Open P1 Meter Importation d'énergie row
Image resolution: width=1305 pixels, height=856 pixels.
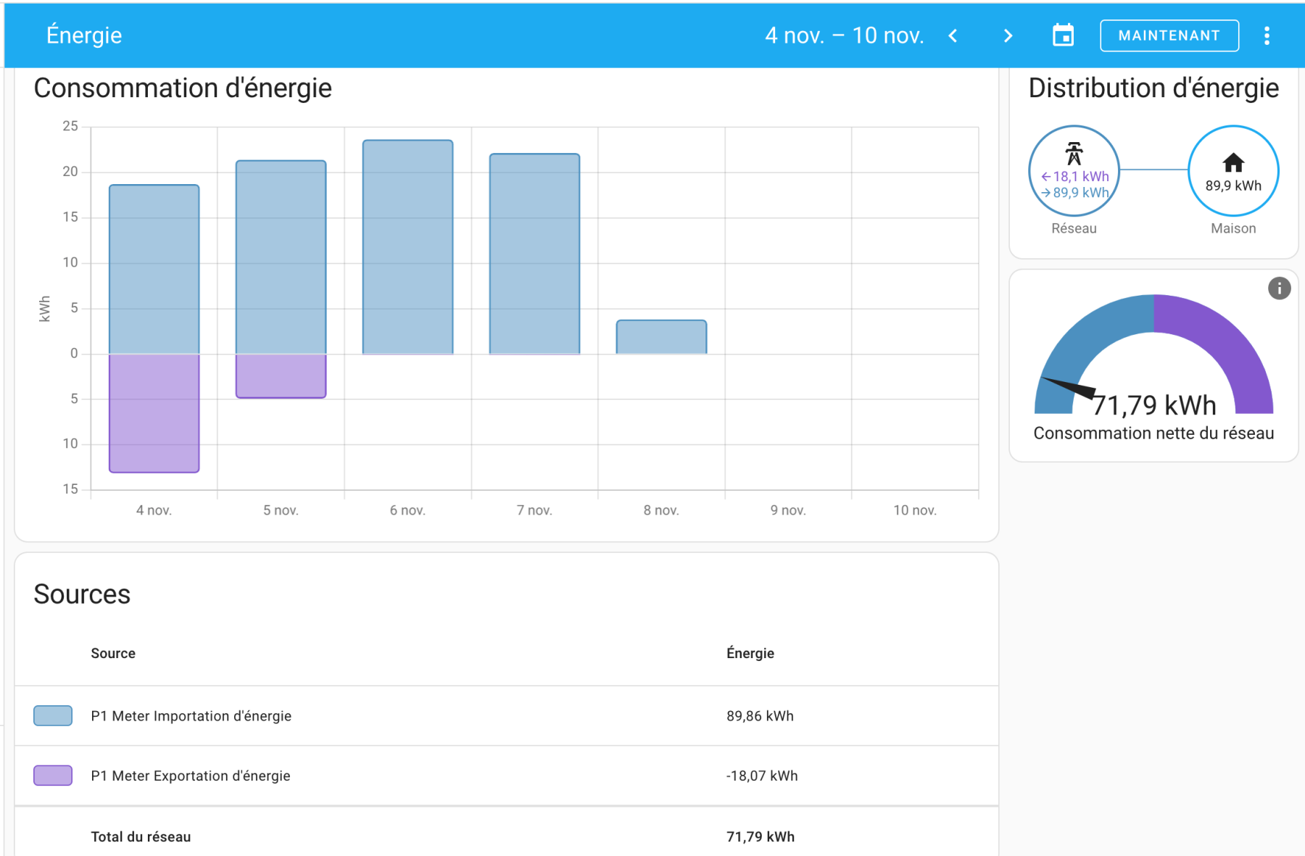pyautogui.click(x=506, y=716)
